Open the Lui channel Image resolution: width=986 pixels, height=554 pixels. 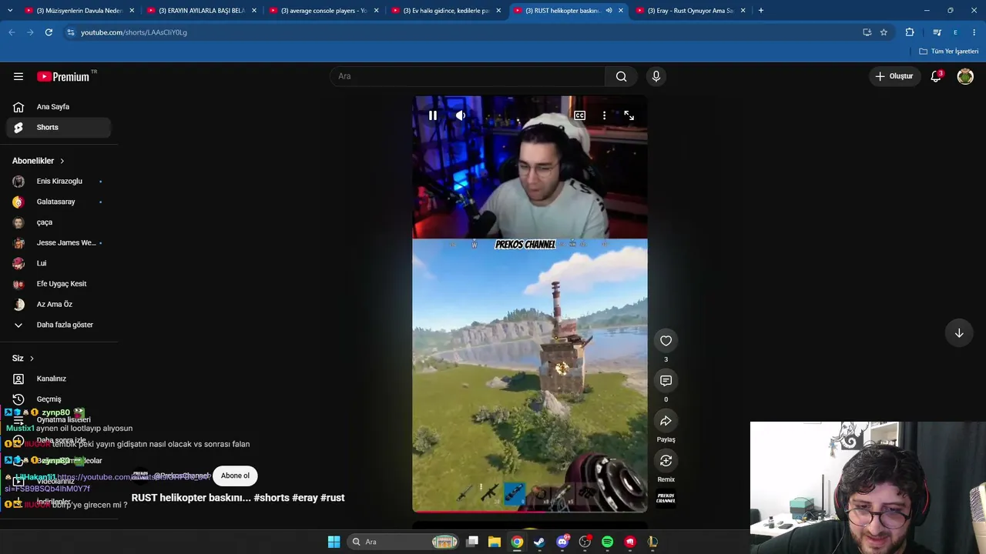[59, 263]
